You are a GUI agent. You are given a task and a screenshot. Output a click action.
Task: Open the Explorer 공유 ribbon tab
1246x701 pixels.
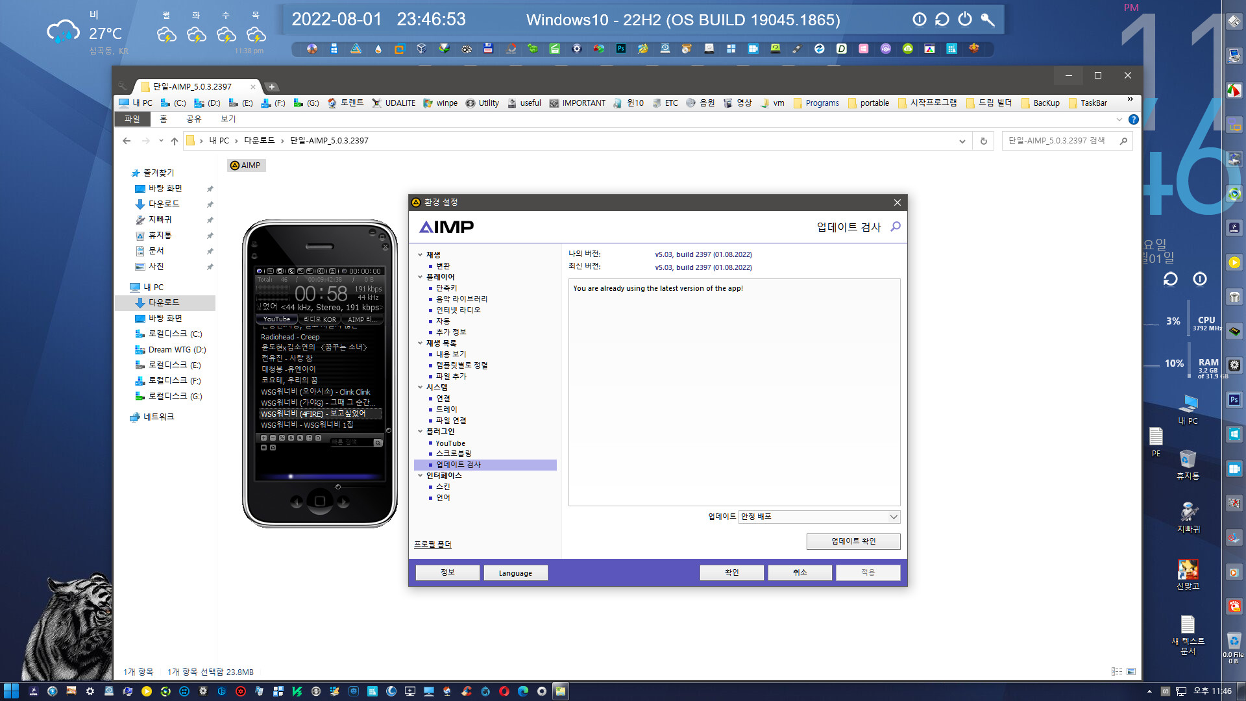click(x=193, y=119)
